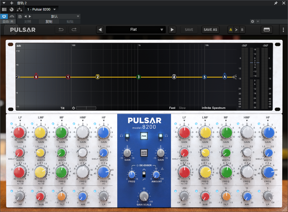Click the auto scale label
The image size is (288, 212).
(19, 46)
